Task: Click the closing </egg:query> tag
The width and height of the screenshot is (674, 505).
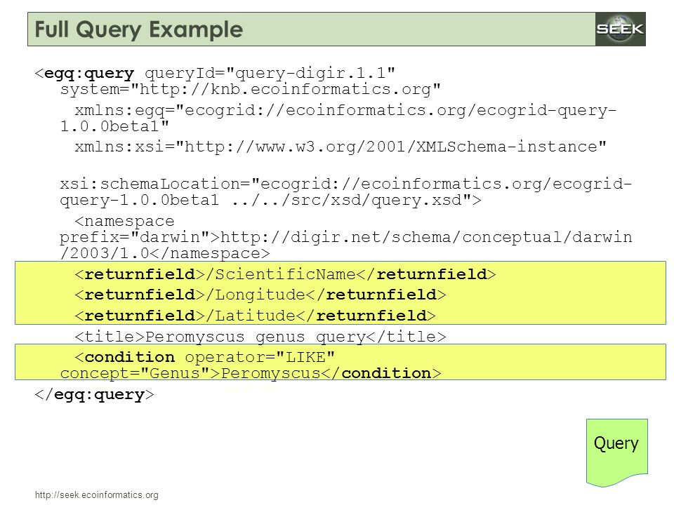Action: pyautogui.click(x=94, y=394)
